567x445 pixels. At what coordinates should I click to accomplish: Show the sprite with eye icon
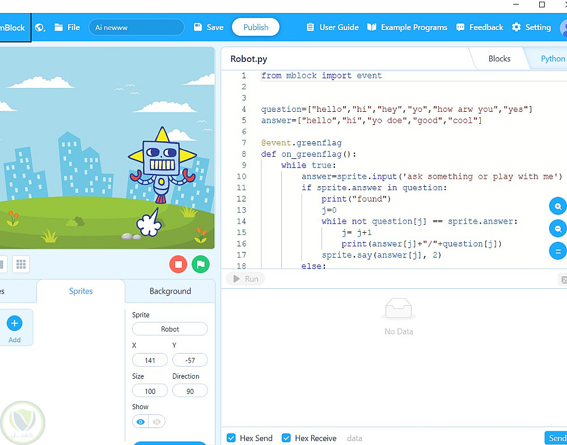140,422
